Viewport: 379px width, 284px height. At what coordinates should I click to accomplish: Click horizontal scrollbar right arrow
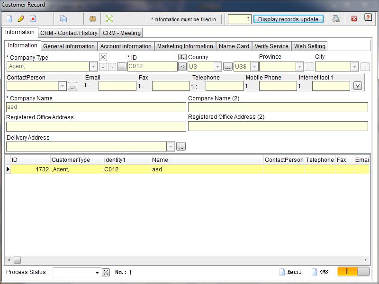click(x=365, y=260)
